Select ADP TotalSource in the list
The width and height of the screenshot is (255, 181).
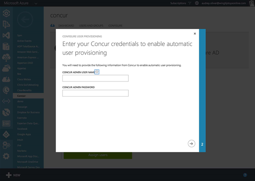coord(28,46)
